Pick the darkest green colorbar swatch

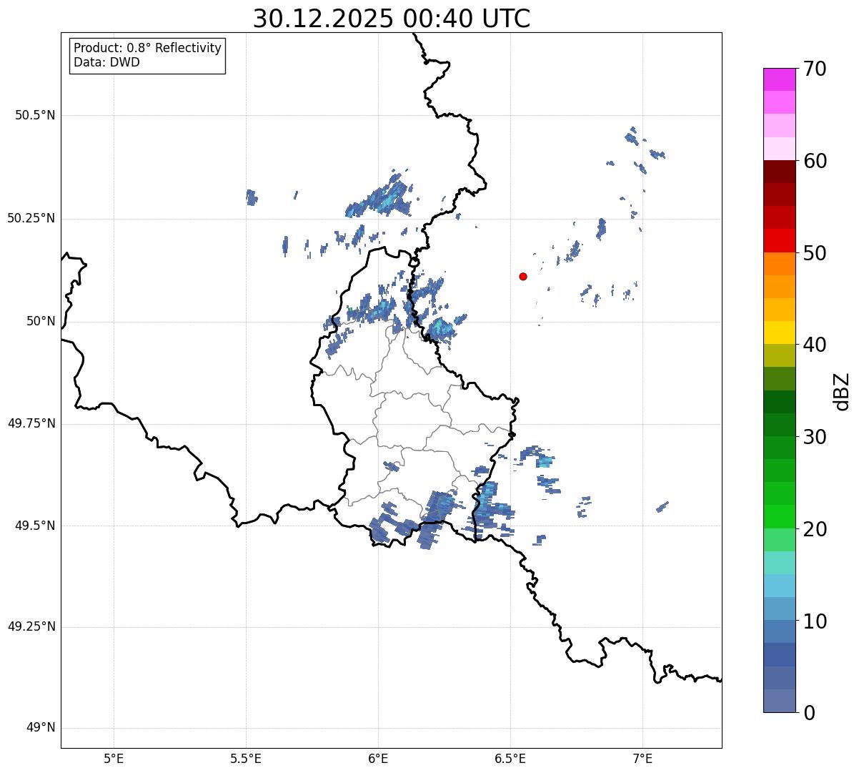tap(779, 402)
